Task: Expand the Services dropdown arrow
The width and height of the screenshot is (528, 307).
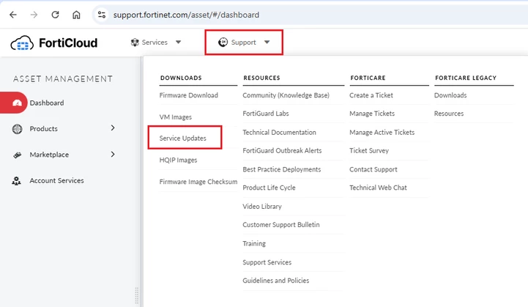Action: pos(179,42)
